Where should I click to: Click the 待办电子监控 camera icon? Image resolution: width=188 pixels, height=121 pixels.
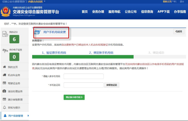coord(5,51)
